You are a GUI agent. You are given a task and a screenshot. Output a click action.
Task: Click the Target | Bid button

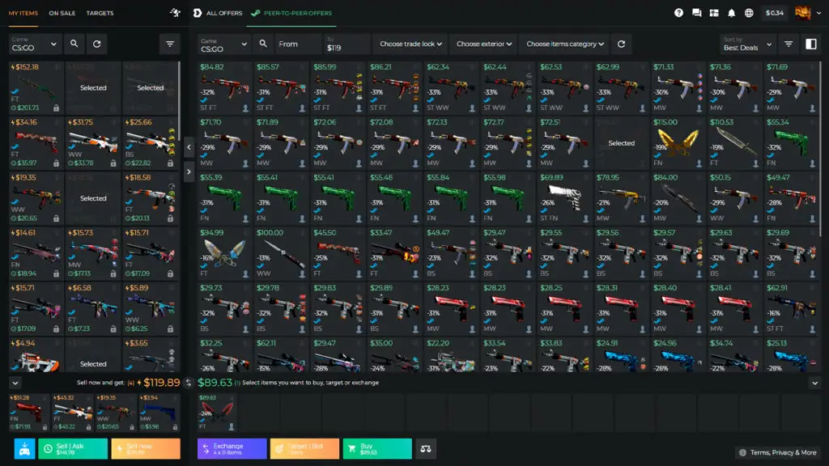tap(305, 448)
